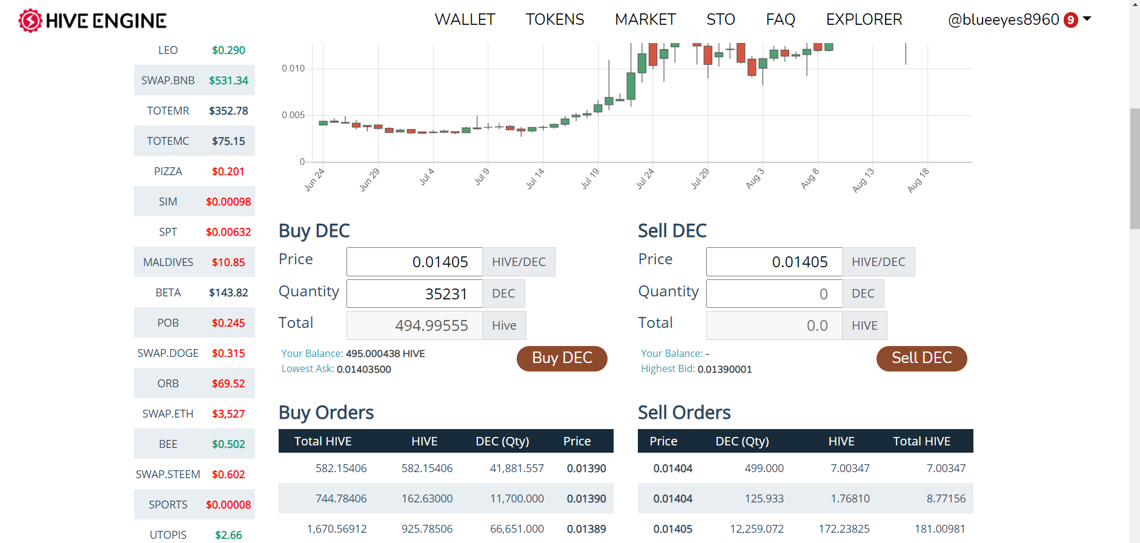Expand the @blueeyes8960 account dropdown arrow
Screen dimensions: 1140x543
tap(1087, 19)
